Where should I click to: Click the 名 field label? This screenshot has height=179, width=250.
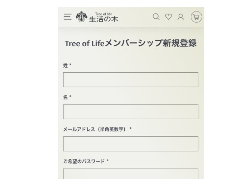pos(66,97)
